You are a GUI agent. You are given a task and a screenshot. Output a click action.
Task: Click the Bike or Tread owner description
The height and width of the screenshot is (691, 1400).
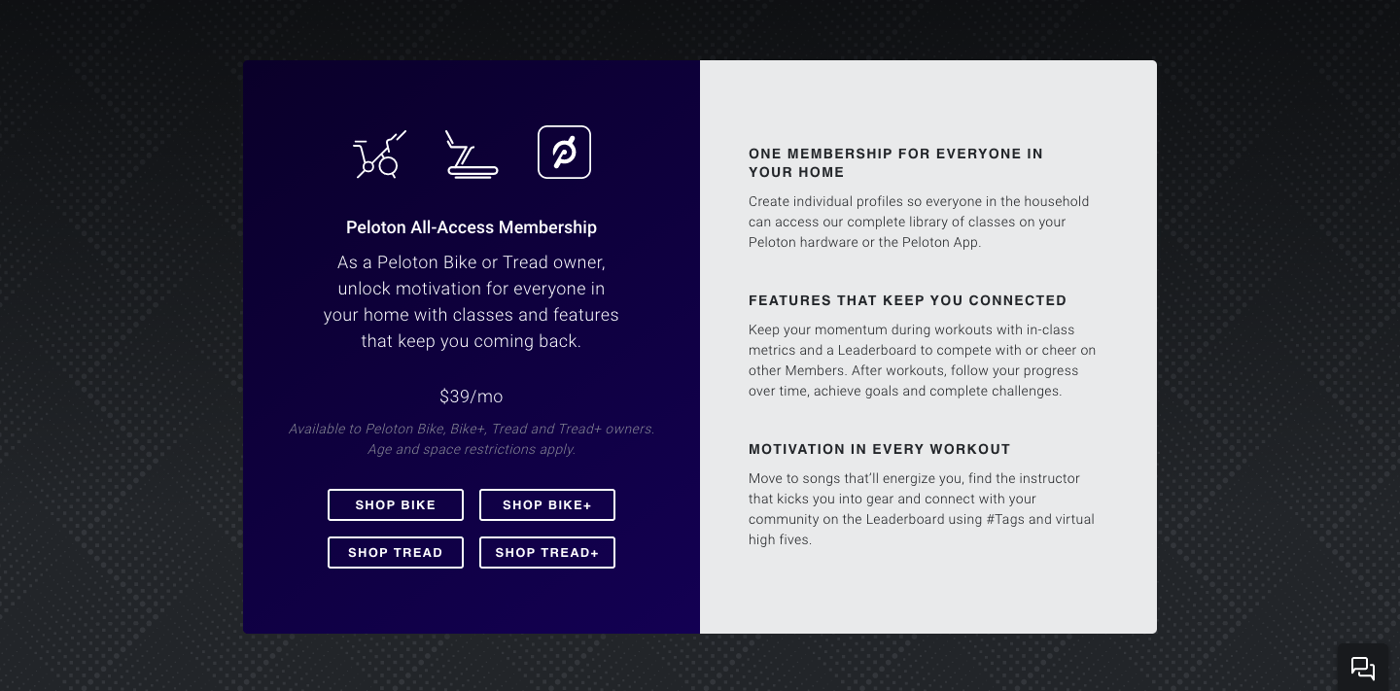[472, 302]
